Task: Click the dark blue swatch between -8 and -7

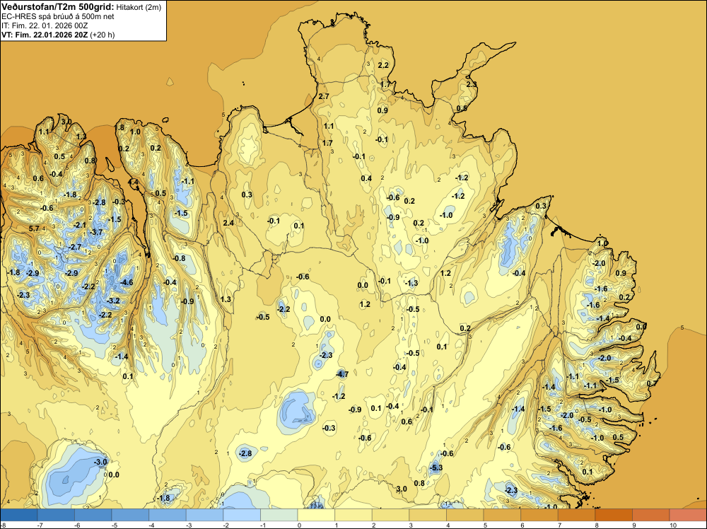Action: coord(19,515)
